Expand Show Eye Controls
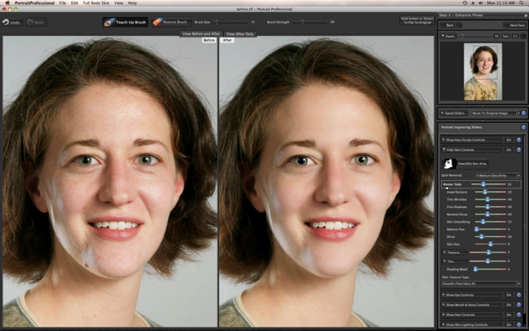The width and height of the screenshot is (529, 331). (x=471, y=295)
